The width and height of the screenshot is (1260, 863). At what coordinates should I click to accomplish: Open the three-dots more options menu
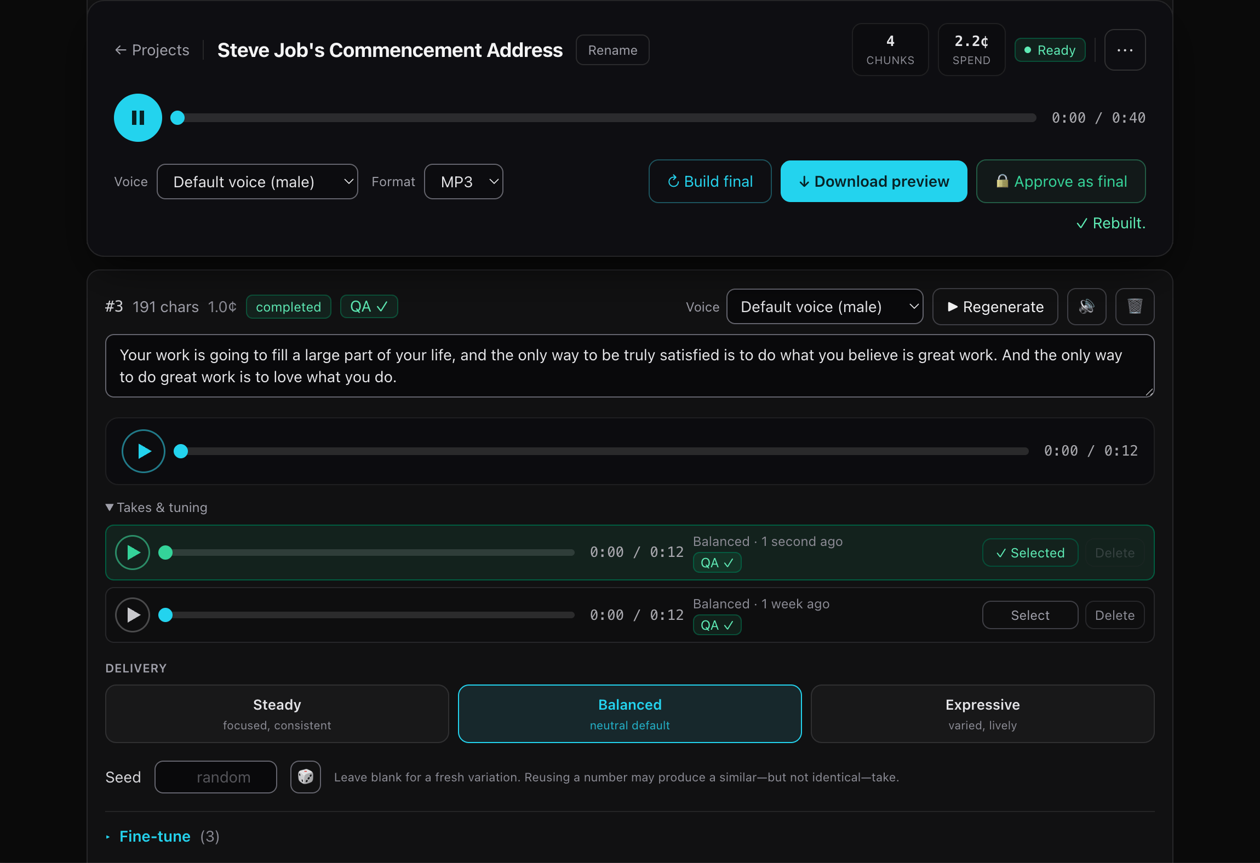click(1125, 50)
